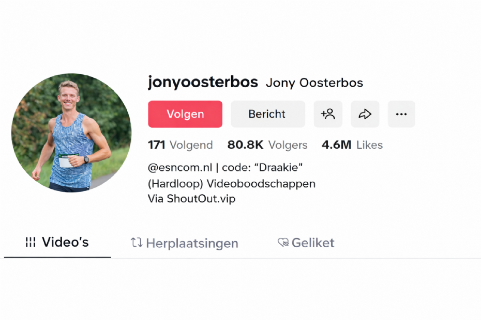
Task: Send a message via Bericht button
Action: (268, 114)
